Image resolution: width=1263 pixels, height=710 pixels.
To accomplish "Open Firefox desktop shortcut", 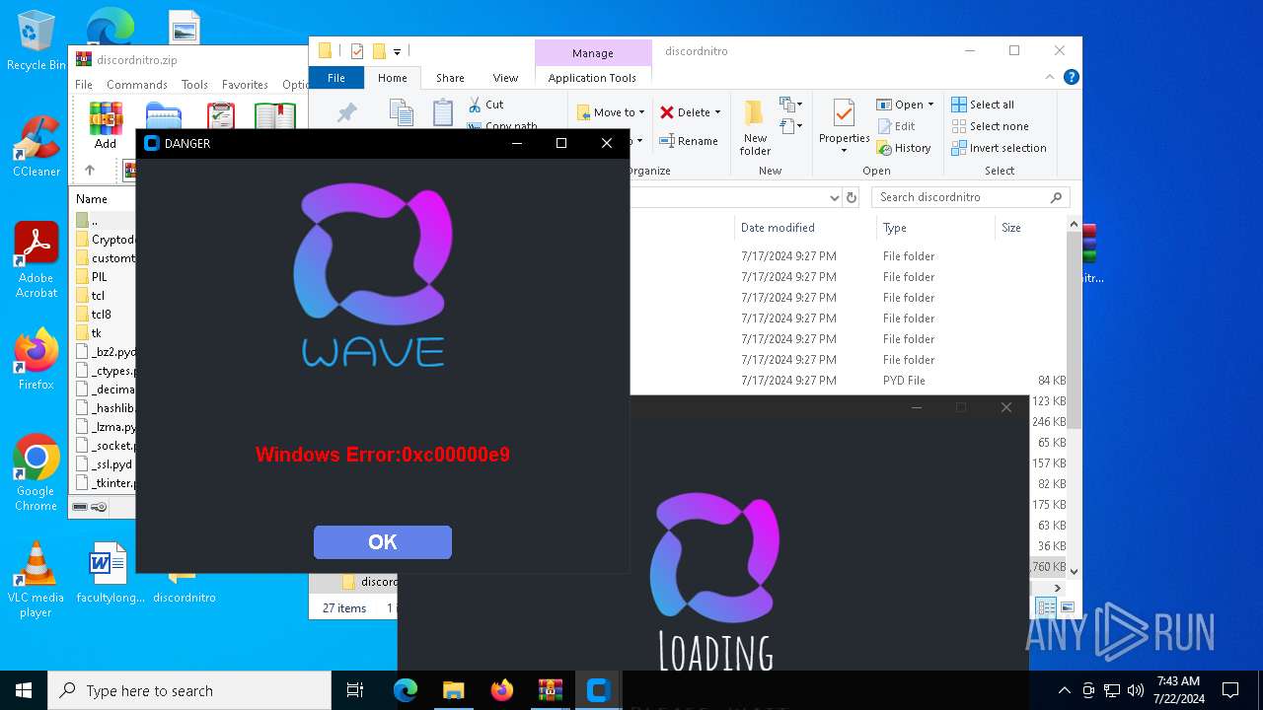I will pyautogui.click(x=37, y=359).
